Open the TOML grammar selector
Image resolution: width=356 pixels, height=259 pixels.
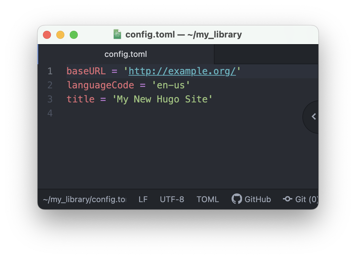point(207,199)
